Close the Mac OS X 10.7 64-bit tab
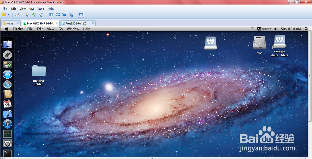 pos(57,23)
